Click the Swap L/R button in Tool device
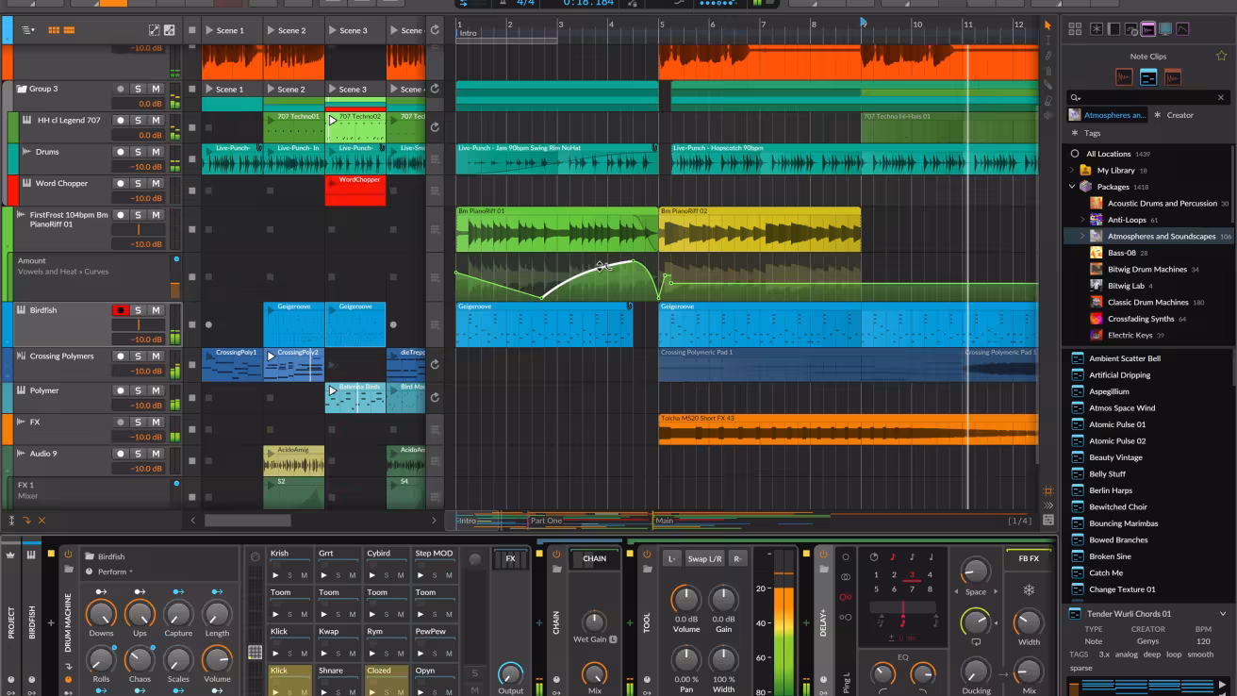Viewport: 1237px width, 696px height. pyautogui.click(x=704, y=559)
